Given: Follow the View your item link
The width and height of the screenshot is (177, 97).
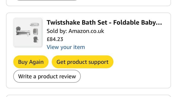Looking at the screenshot, I should [66, 47].
